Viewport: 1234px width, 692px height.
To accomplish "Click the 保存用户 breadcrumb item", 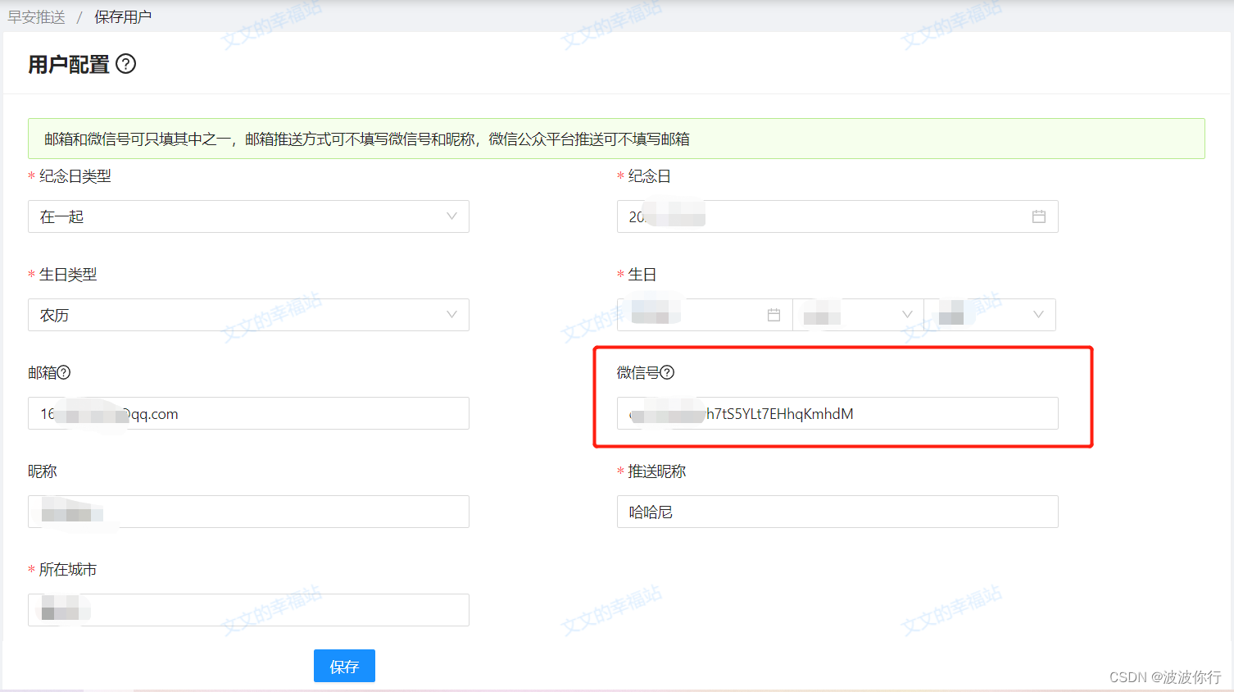I will click(123, 17).
